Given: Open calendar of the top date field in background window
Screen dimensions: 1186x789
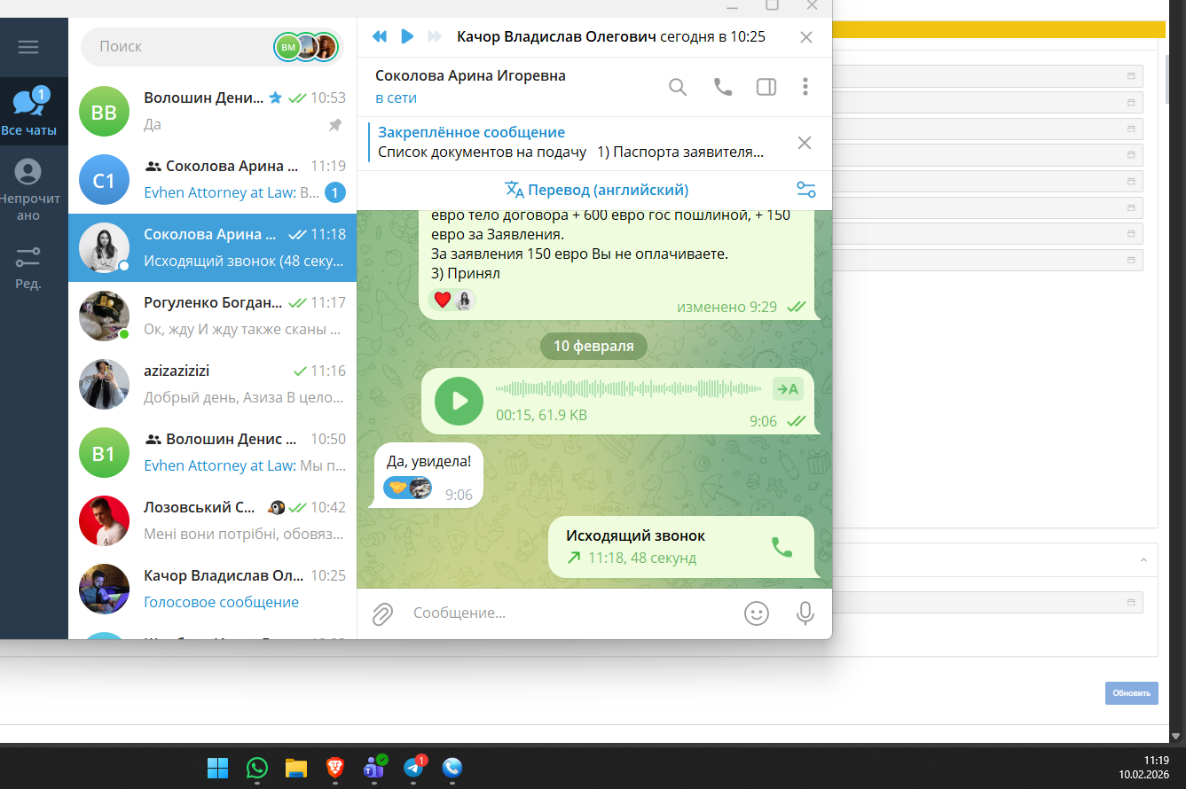Looking at the screenshot, I should [1131, 76].
